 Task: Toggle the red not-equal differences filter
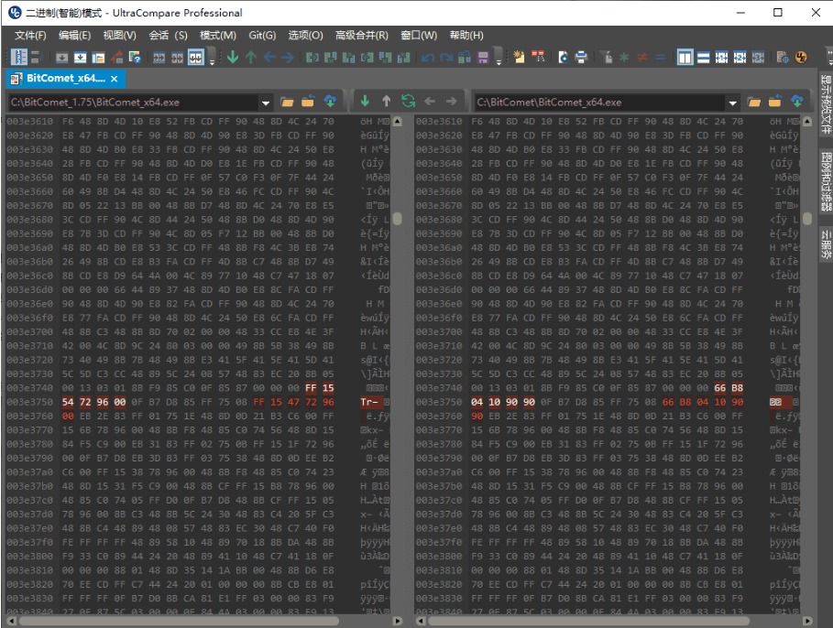[642, 57]
